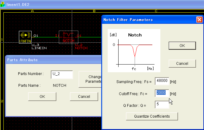Cancel the Parts Attribute dialog
The width and height of the screenshot is (204, 130).
tap(84, 97)
